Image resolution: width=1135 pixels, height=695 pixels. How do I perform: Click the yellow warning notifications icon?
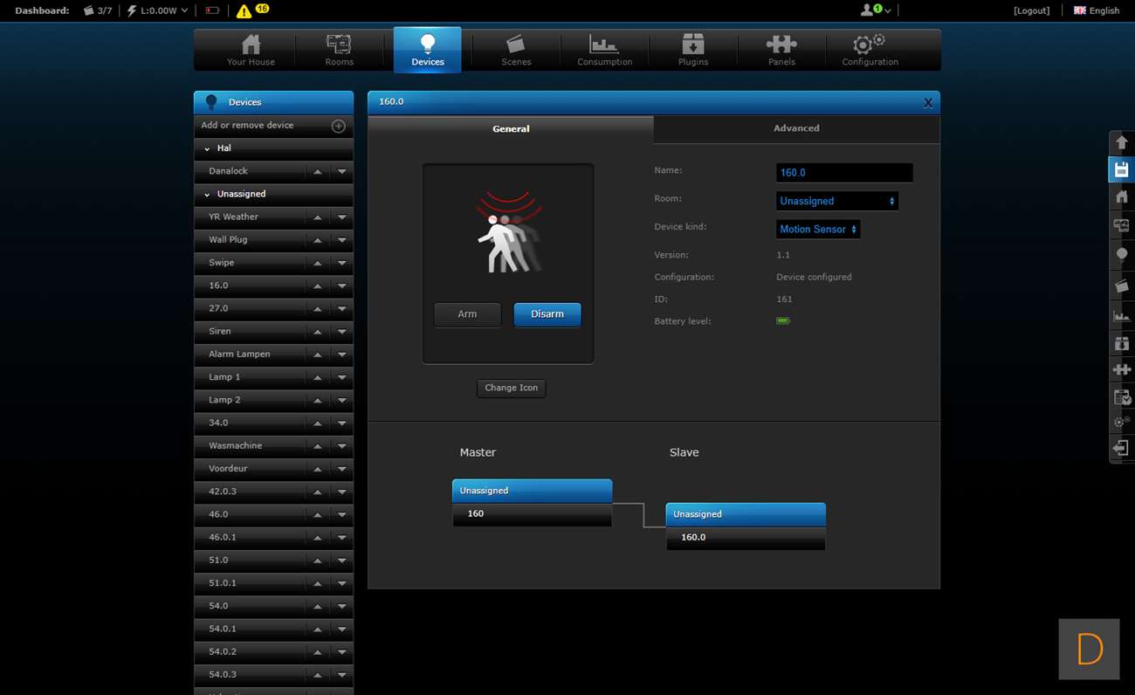point(244,10)
